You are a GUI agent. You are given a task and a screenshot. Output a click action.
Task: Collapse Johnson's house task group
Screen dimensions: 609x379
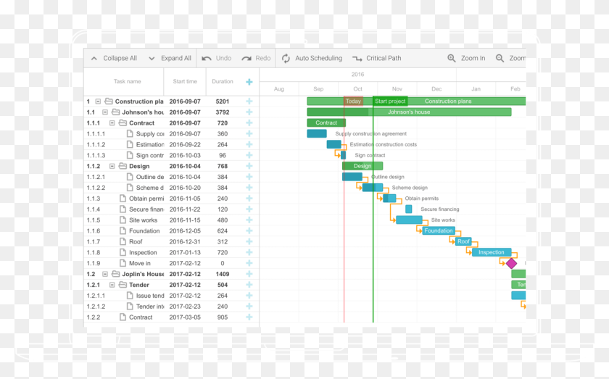coord(105,112)
